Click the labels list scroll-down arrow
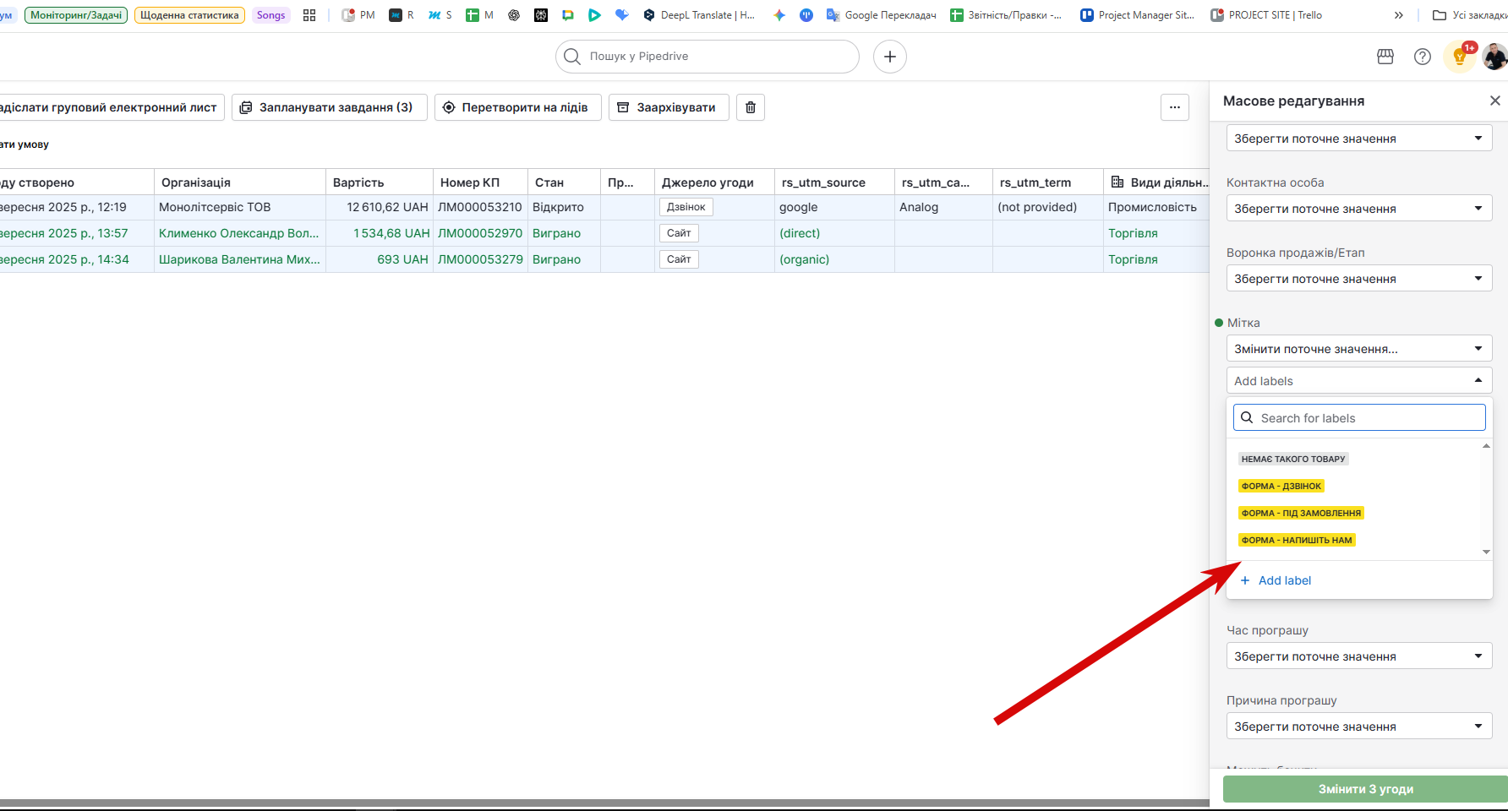This screenshot has height=811, width=1508. (x=1486, y=552)
